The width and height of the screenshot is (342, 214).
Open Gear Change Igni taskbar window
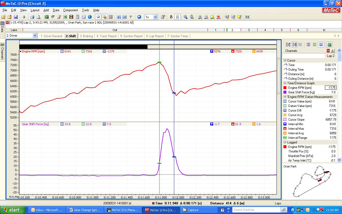(85, 210)
